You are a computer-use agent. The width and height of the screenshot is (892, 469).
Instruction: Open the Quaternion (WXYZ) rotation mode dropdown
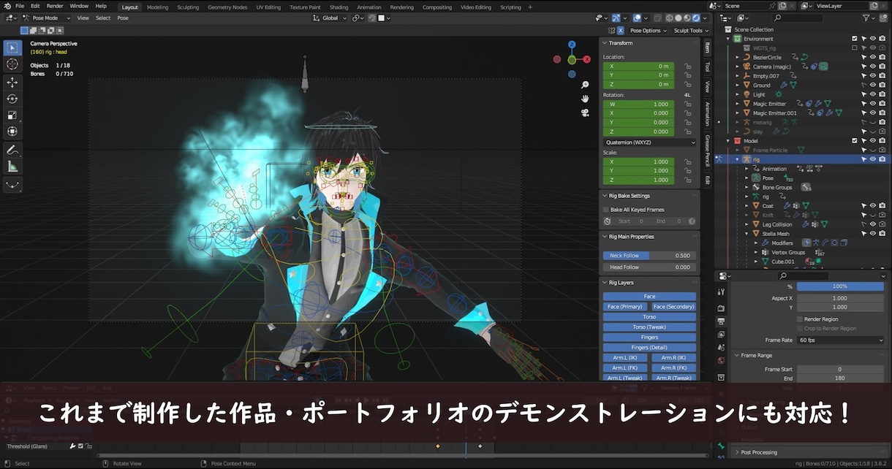pos(650,142)
